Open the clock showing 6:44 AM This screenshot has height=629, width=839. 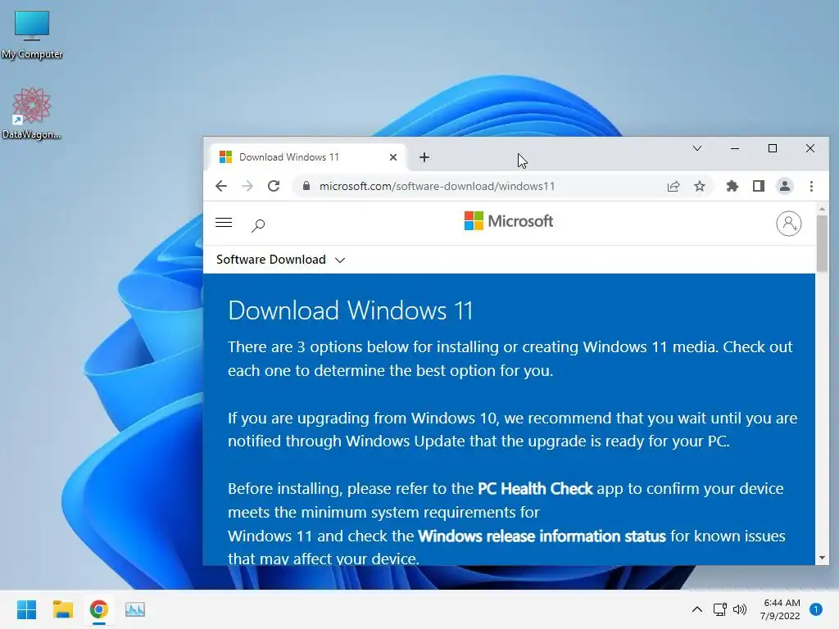[780, 609]
